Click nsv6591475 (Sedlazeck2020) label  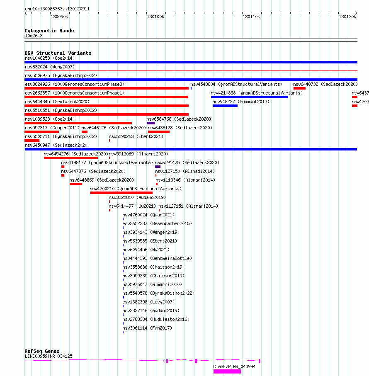187,163
